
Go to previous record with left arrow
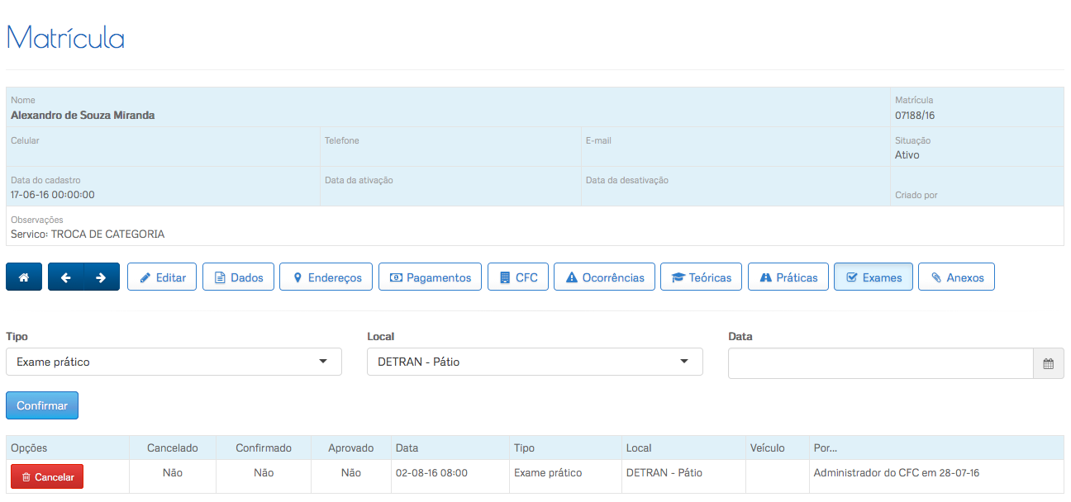click(x=66, y=277)
